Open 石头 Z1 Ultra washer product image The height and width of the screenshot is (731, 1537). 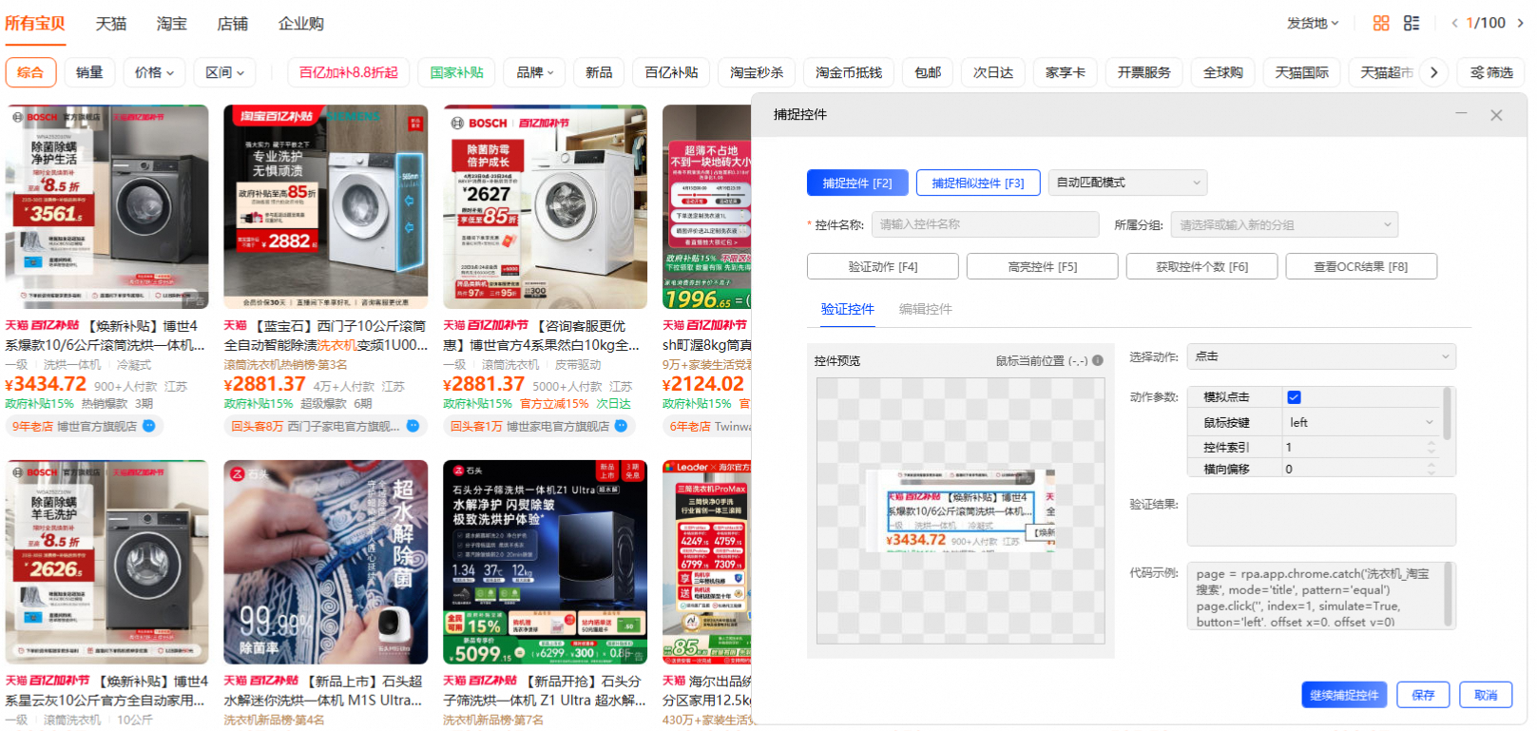pos(545,562)
